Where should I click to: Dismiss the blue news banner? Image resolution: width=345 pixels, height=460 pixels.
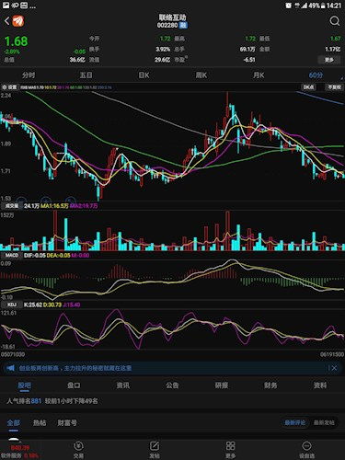click(334, 368)
